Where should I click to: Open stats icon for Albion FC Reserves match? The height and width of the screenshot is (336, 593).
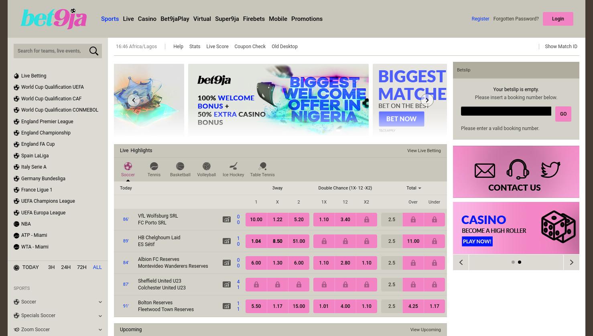[x=227, y=263]
